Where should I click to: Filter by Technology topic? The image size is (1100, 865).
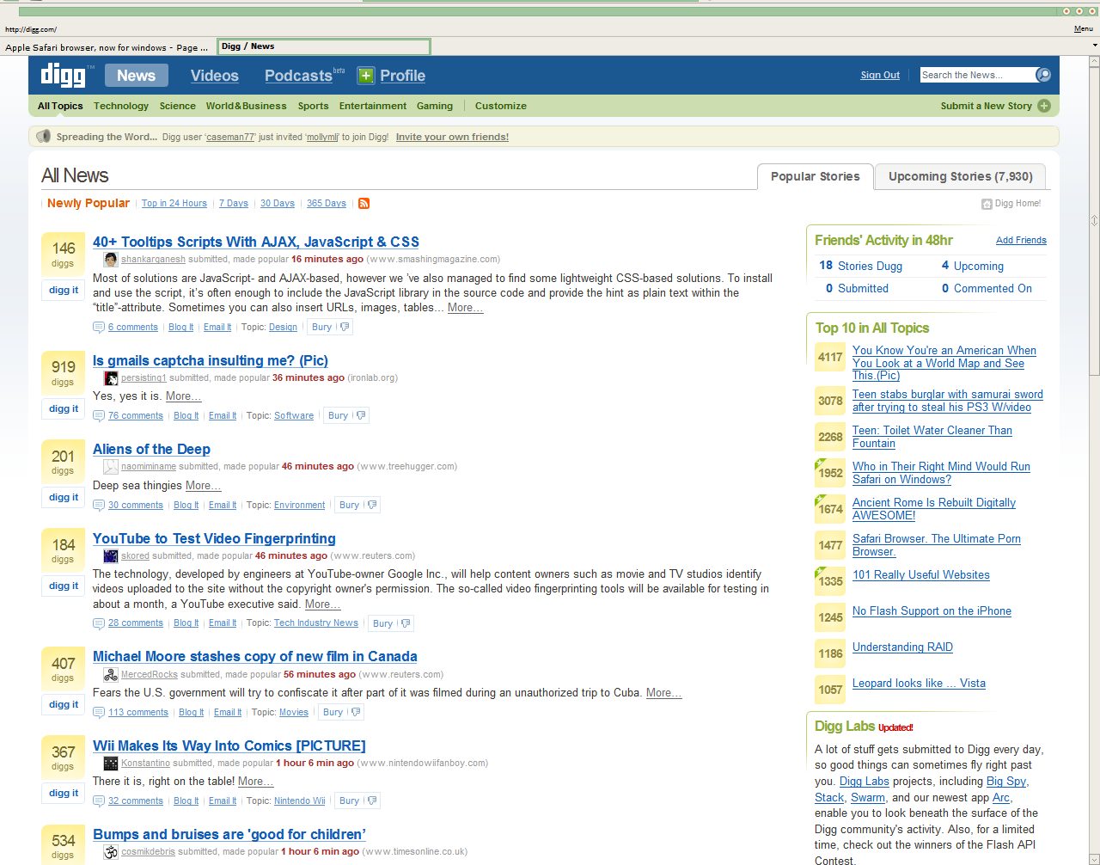[x=121, y=106]
